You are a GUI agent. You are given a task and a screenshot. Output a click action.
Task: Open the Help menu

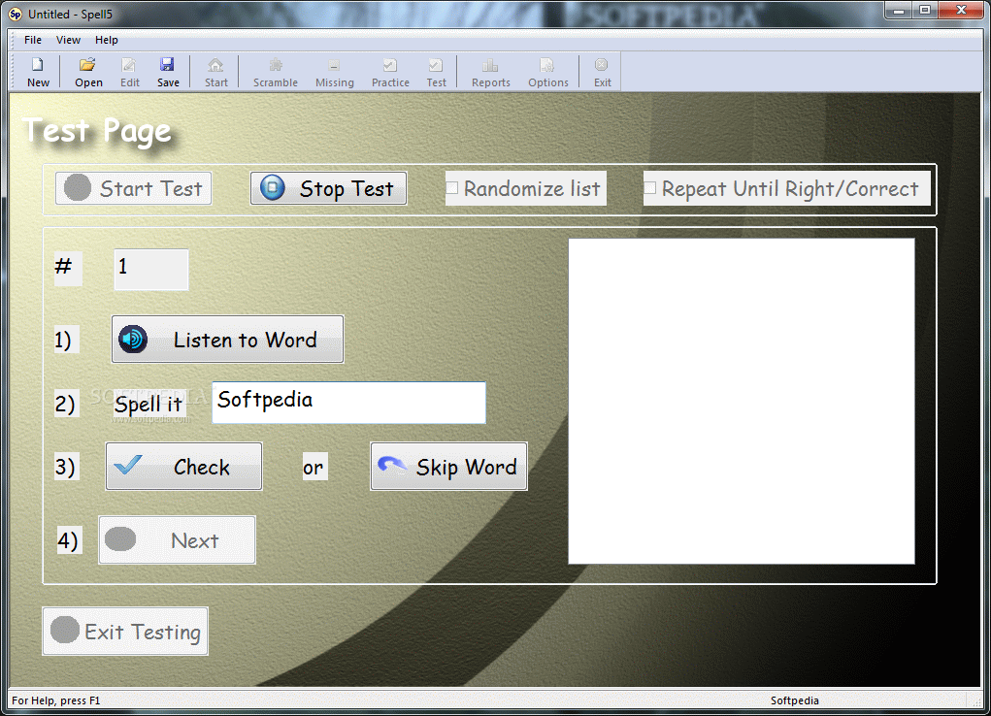(106, 40)
